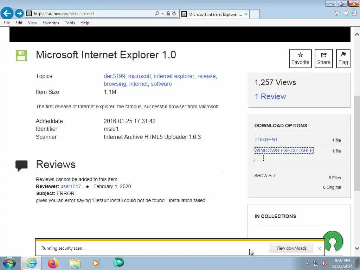360x270 pixels.
Task: Refresh the page with reload icon
Action: point(174,14)
